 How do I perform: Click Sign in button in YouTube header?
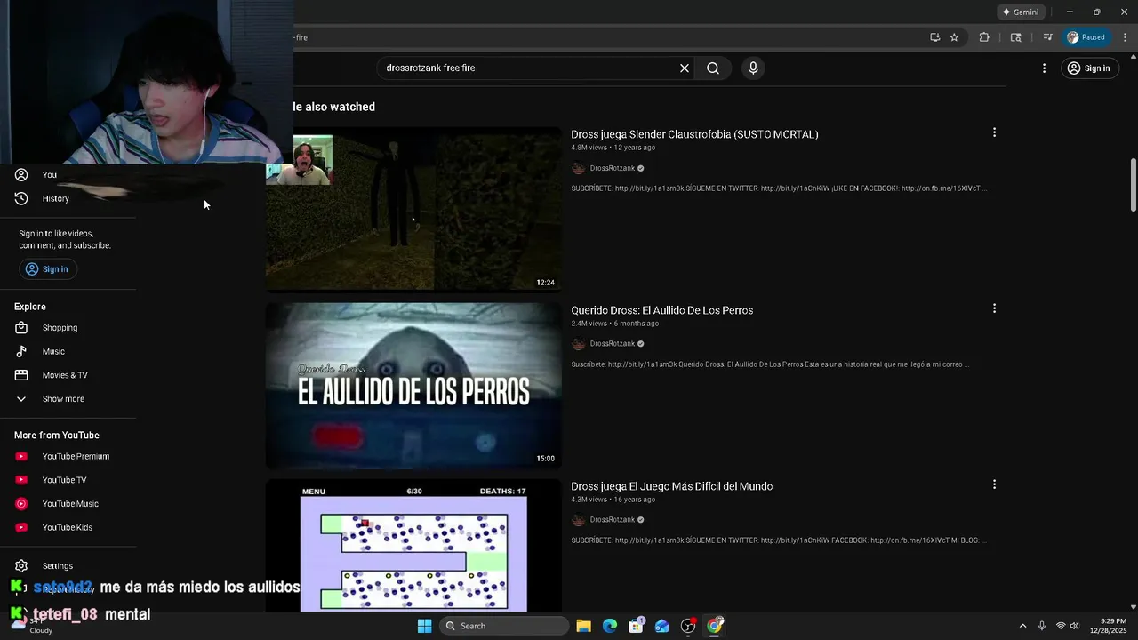coord(1088,68)
